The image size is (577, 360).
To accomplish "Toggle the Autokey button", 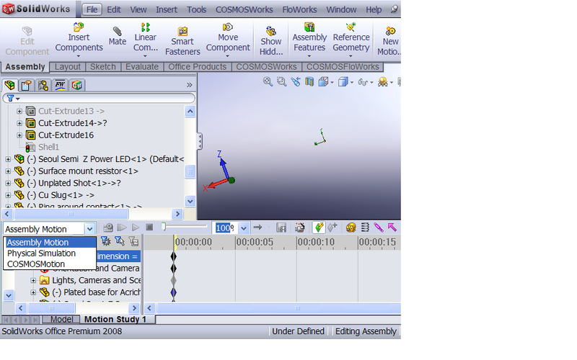I will (x=319, y=228).
